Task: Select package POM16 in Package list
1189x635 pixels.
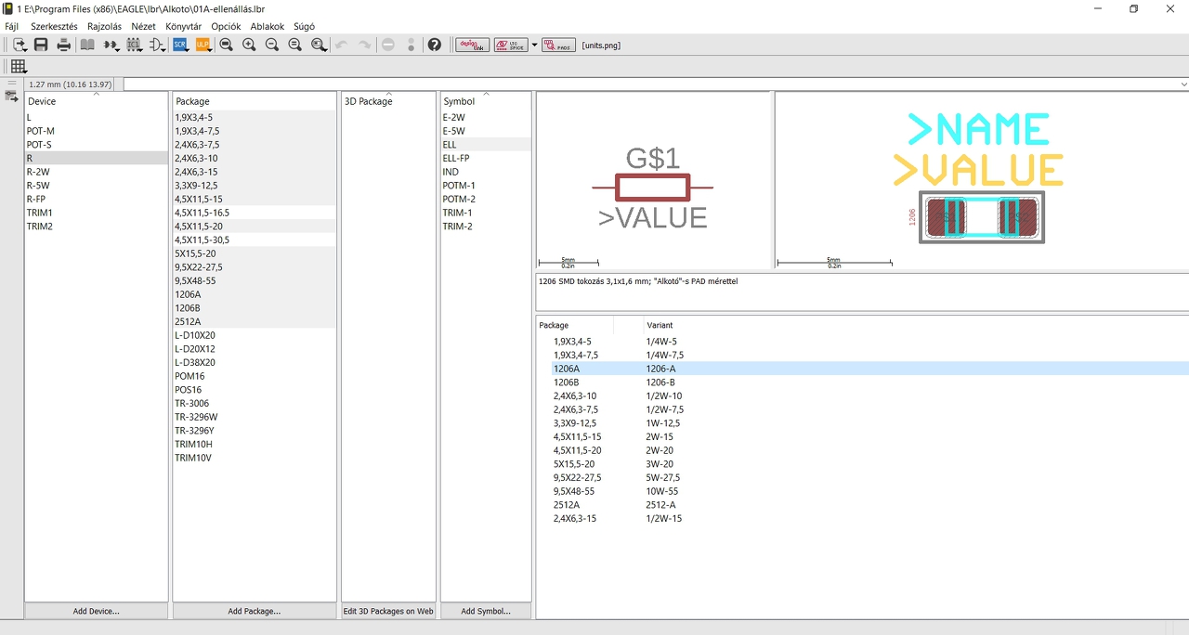Action: coord(255,376)
